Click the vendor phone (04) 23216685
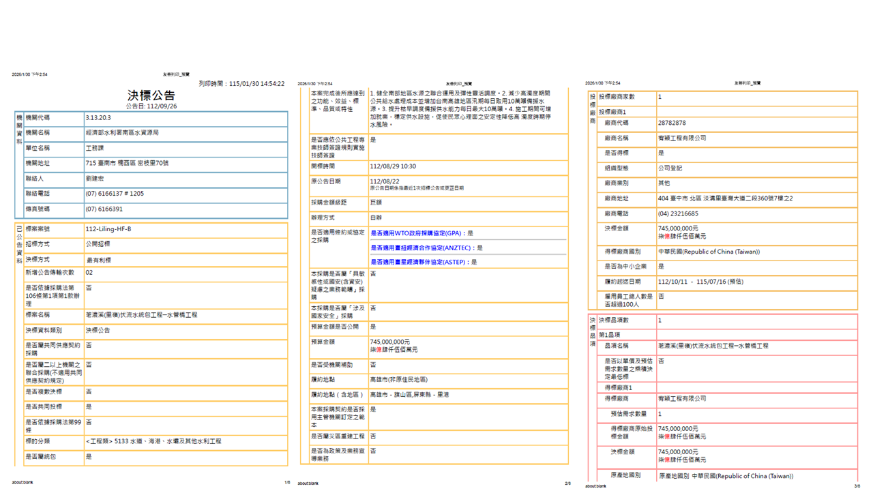This screenshot has height=491, width=873. [678, 213]
